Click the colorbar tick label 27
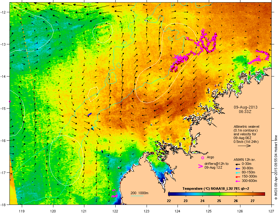278x214 pixels. tap(252, 201)
